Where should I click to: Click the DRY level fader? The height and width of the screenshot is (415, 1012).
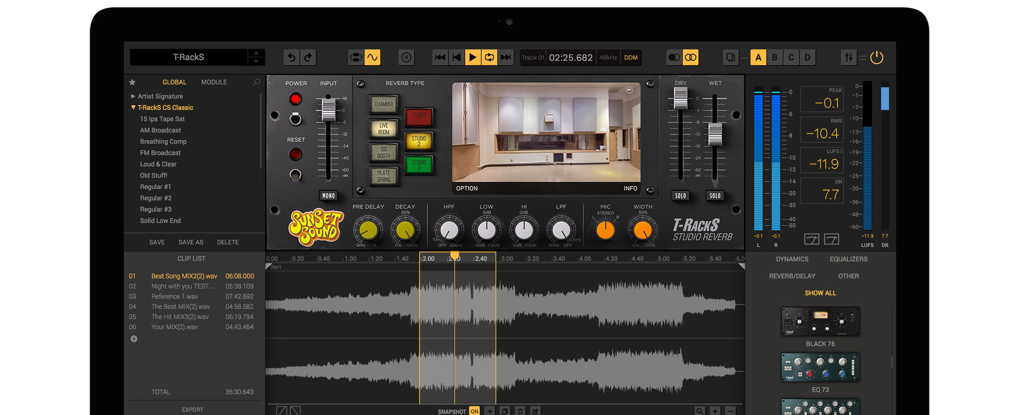coord(681,98)
